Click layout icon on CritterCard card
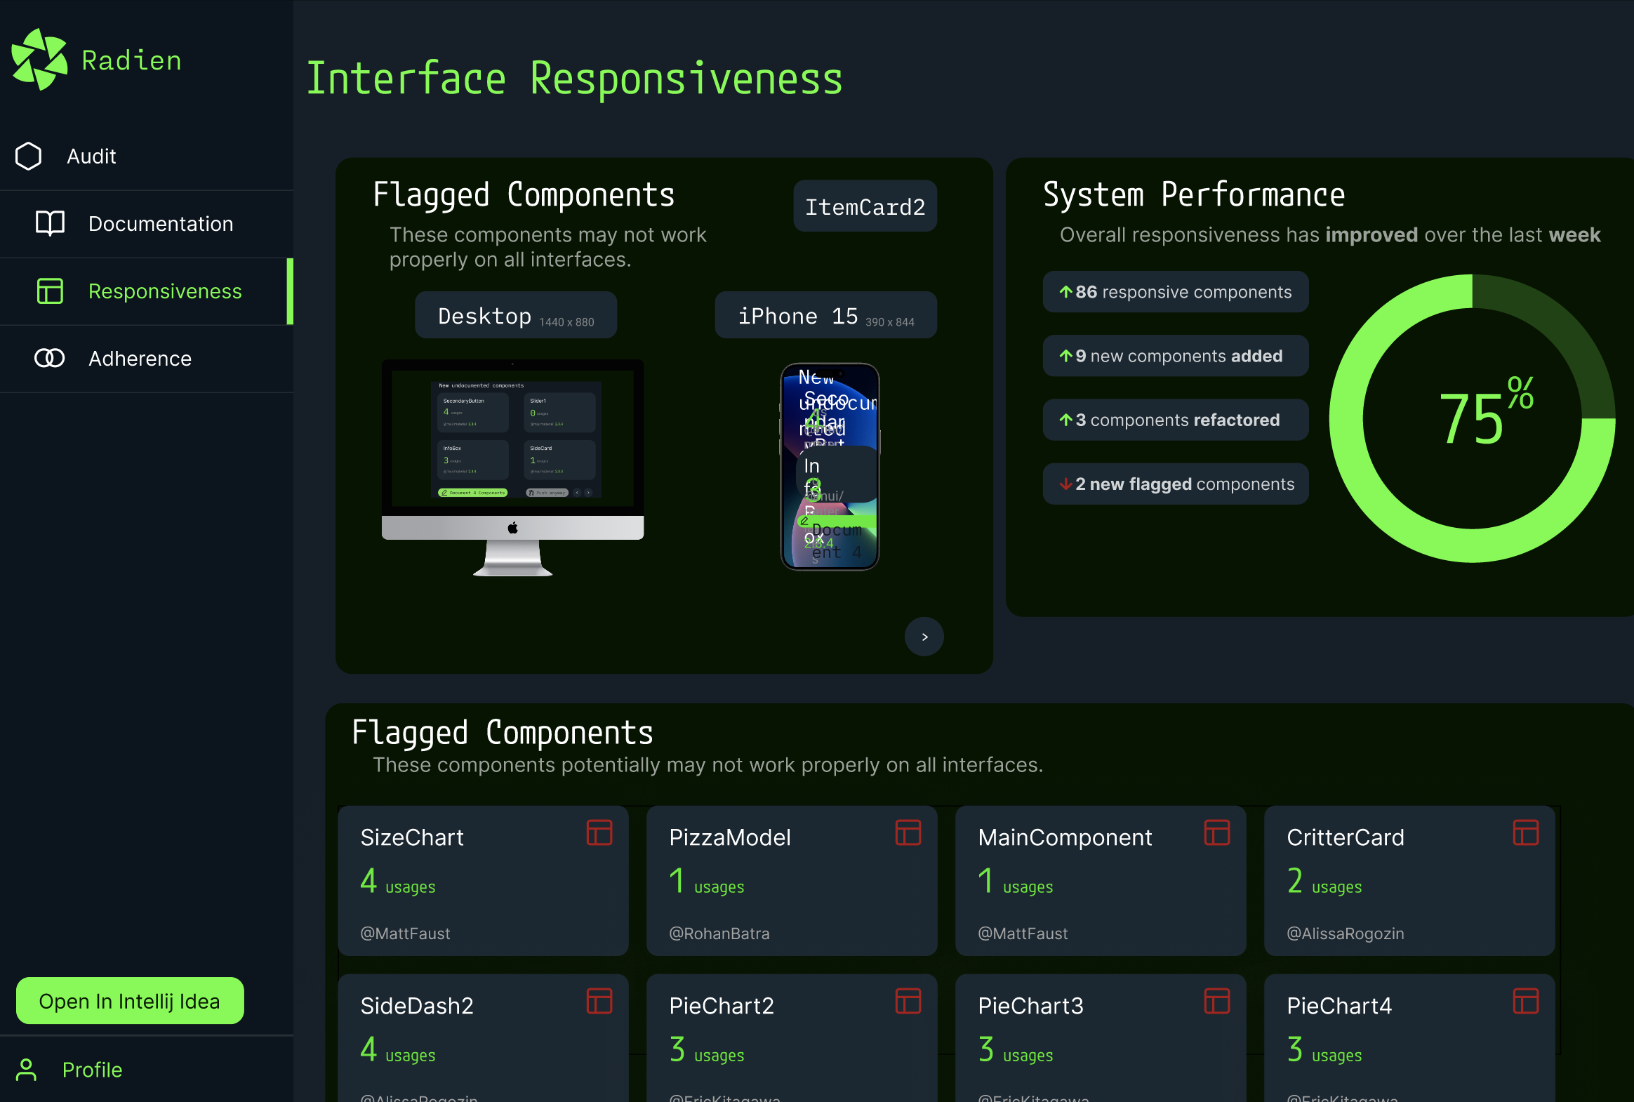 pyautogui.click(x=1525, y=833)
